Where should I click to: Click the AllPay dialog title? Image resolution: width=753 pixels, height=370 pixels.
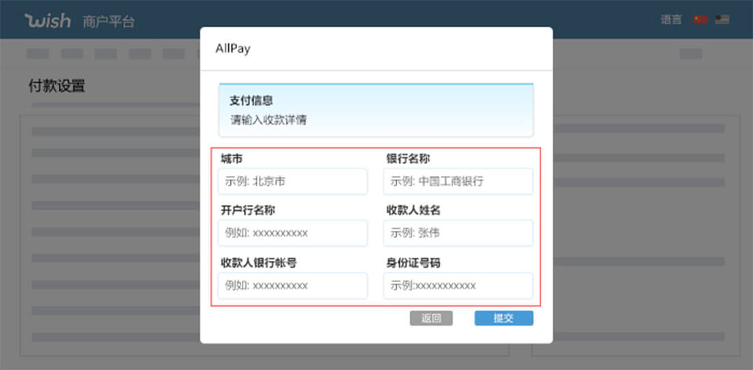pos(233,49)
